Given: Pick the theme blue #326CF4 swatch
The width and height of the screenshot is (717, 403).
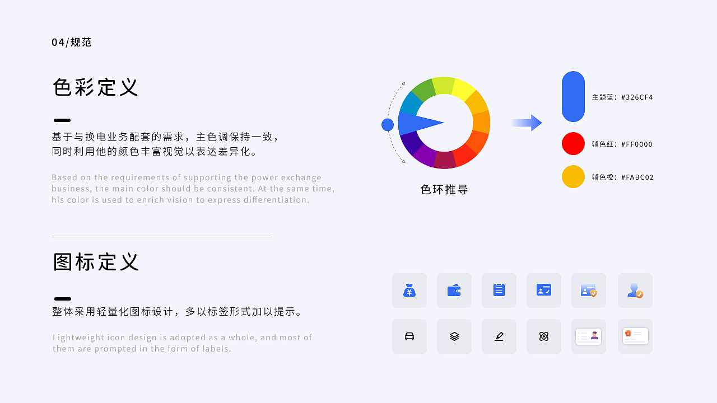Looking at the screenshot, I should (x=573, y=96).
